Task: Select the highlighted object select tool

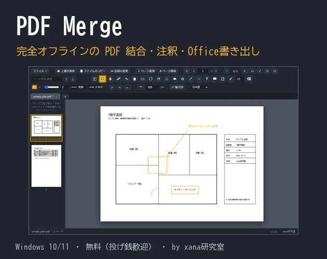Action: (102, 79)
